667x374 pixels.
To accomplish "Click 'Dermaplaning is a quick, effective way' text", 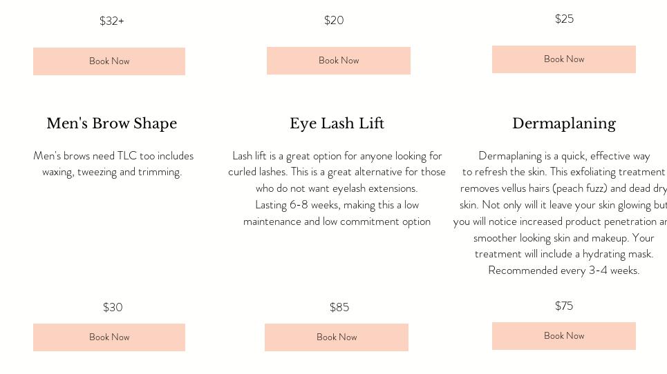I will tap(564, 156).
